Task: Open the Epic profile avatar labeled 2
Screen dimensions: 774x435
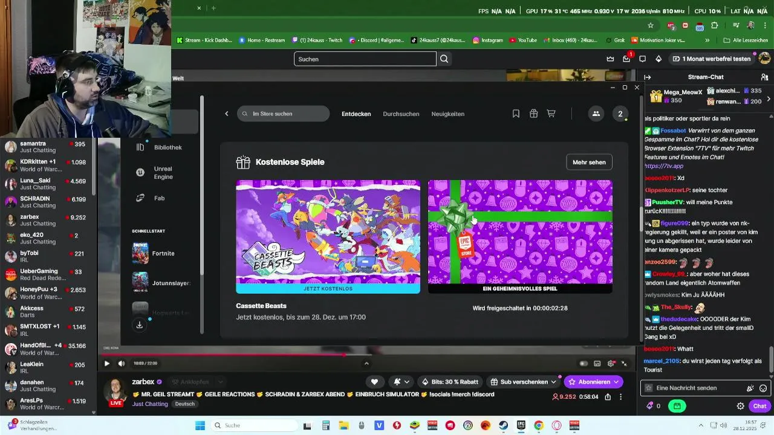Action: pyautogui.click(x=620, y=114)
